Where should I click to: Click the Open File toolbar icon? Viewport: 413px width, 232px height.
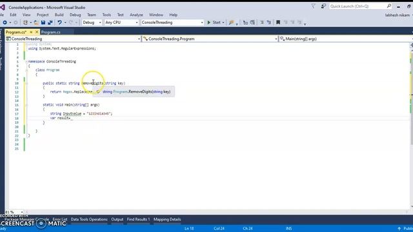click(36, 23)
